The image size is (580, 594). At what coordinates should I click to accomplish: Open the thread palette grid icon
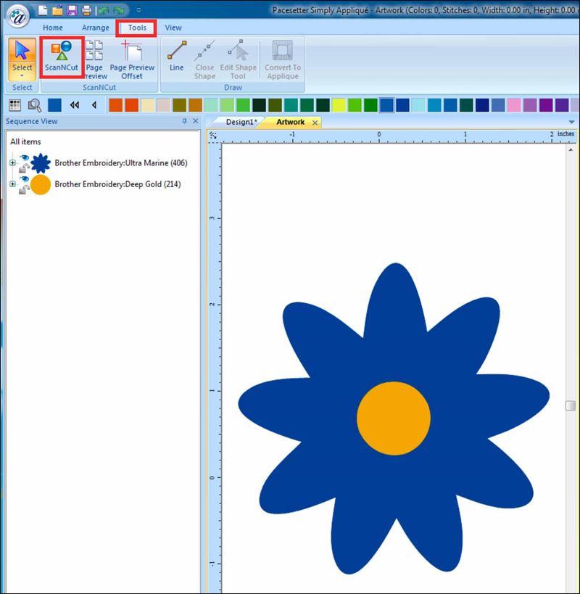click(14, 105)
